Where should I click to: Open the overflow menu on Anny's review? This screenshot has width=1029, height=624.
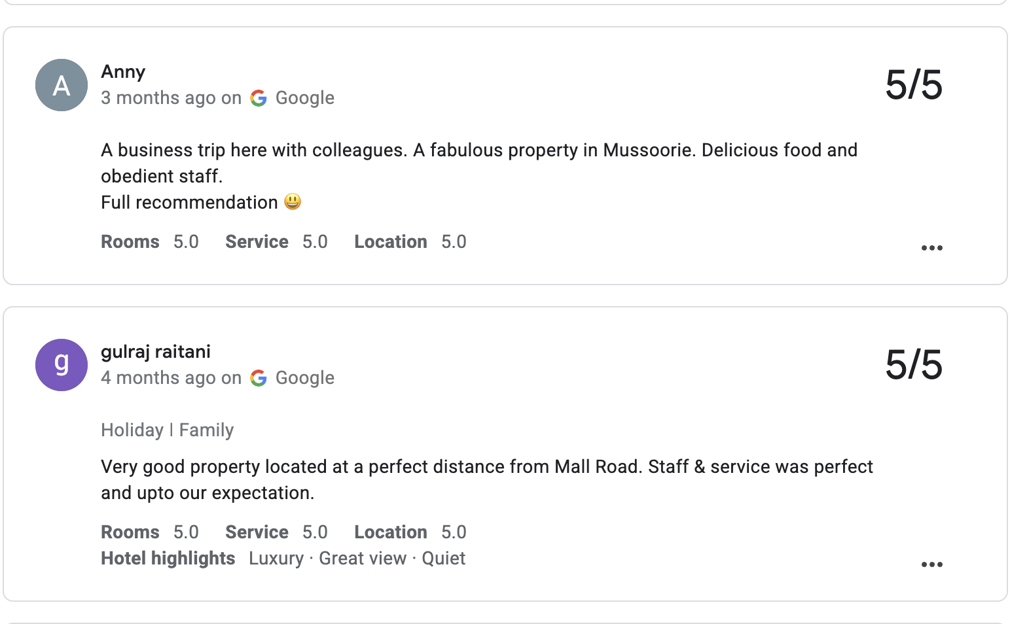click(932, 247)
